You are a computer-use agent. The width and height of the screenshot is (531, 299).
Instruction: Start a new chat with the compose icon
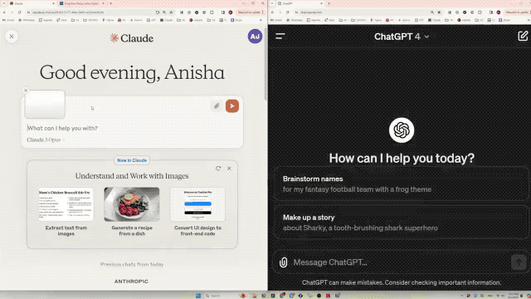click(523, 36)
